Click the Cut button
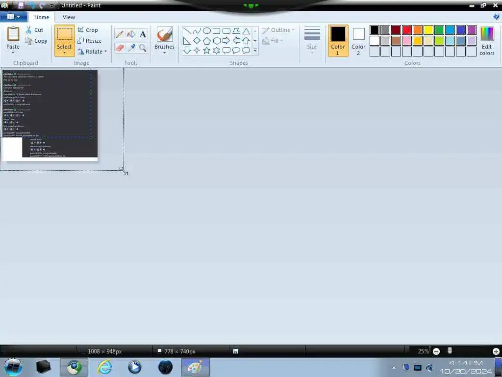 [35, 30]
